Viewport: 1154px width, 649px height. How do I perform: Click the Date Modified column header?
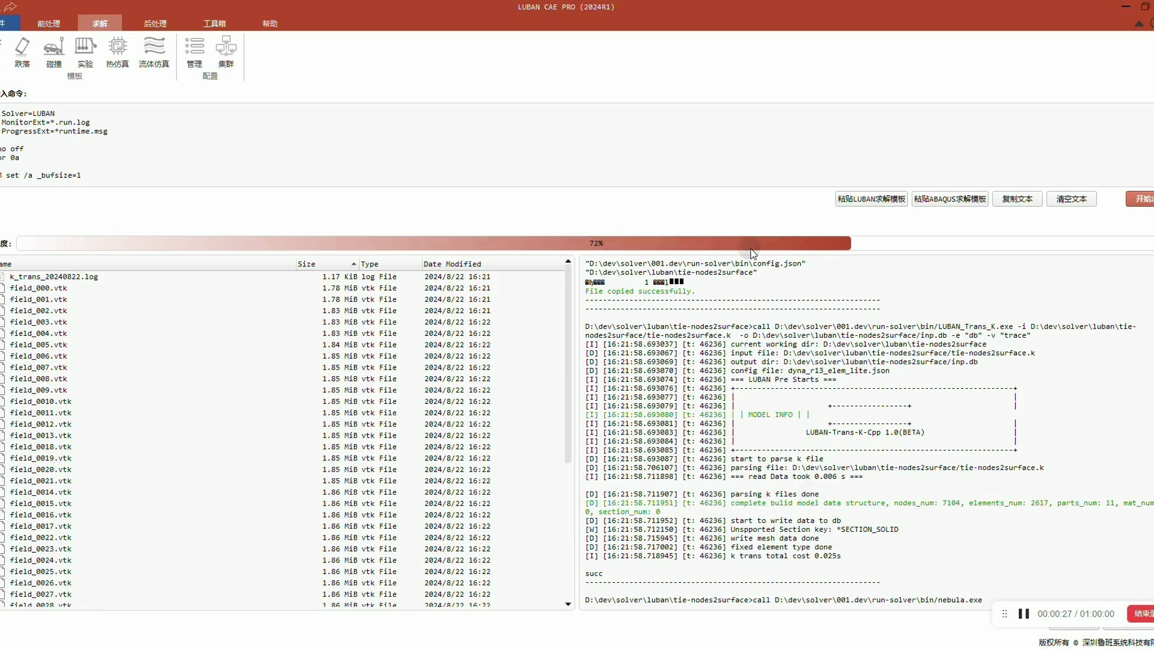tap(452, 264)
